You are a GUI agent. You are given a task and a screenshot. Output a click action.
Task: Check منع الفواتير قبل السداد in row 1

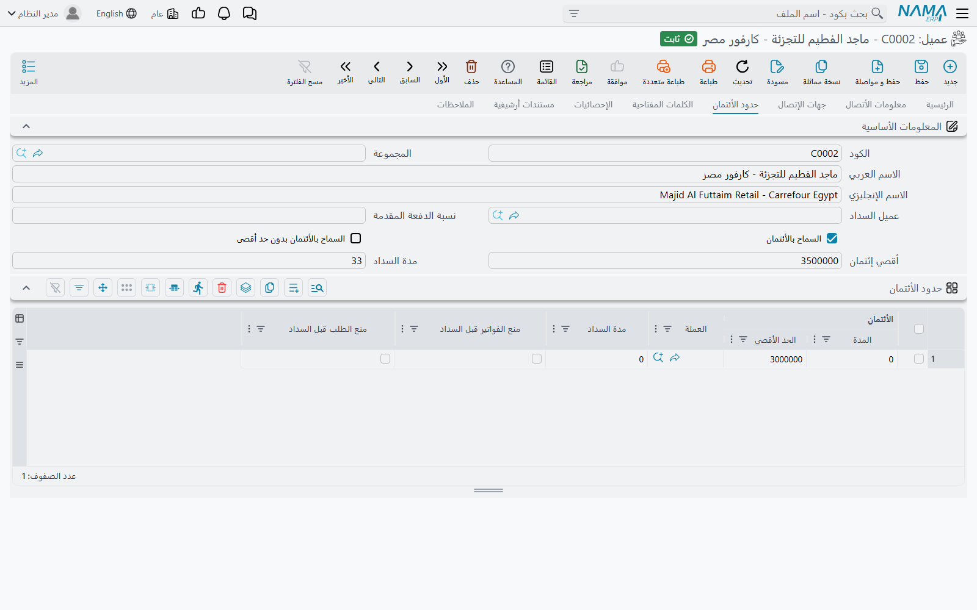click(537, 359)
